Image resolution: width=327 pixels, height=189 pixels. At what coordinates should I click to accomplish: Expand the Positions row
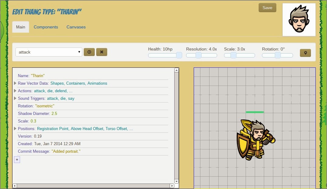click(x=15, y=129)
